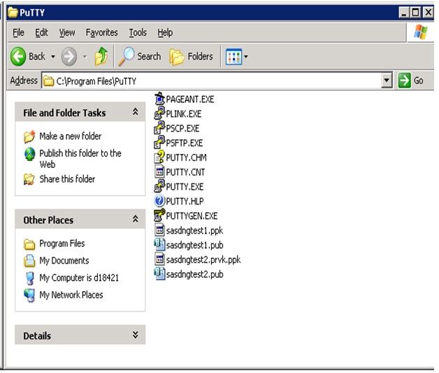
Task: Click the Address path text field
Action: [211, 81]
